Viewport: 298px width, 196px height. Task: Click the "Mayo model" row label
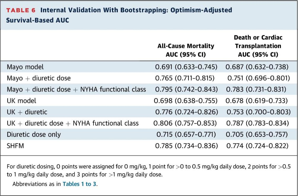point(25,67)
